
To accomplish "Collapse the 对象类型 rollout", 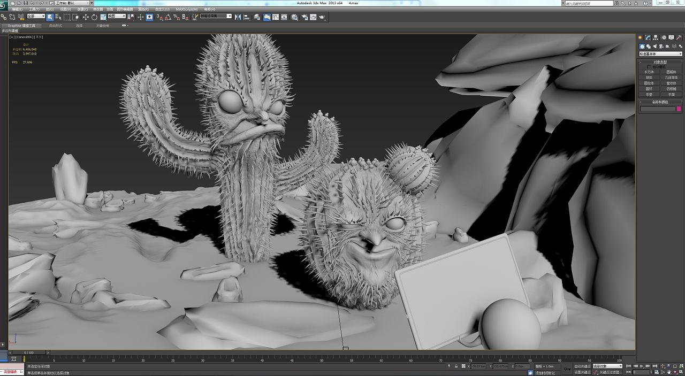I will tap(660, 62).
